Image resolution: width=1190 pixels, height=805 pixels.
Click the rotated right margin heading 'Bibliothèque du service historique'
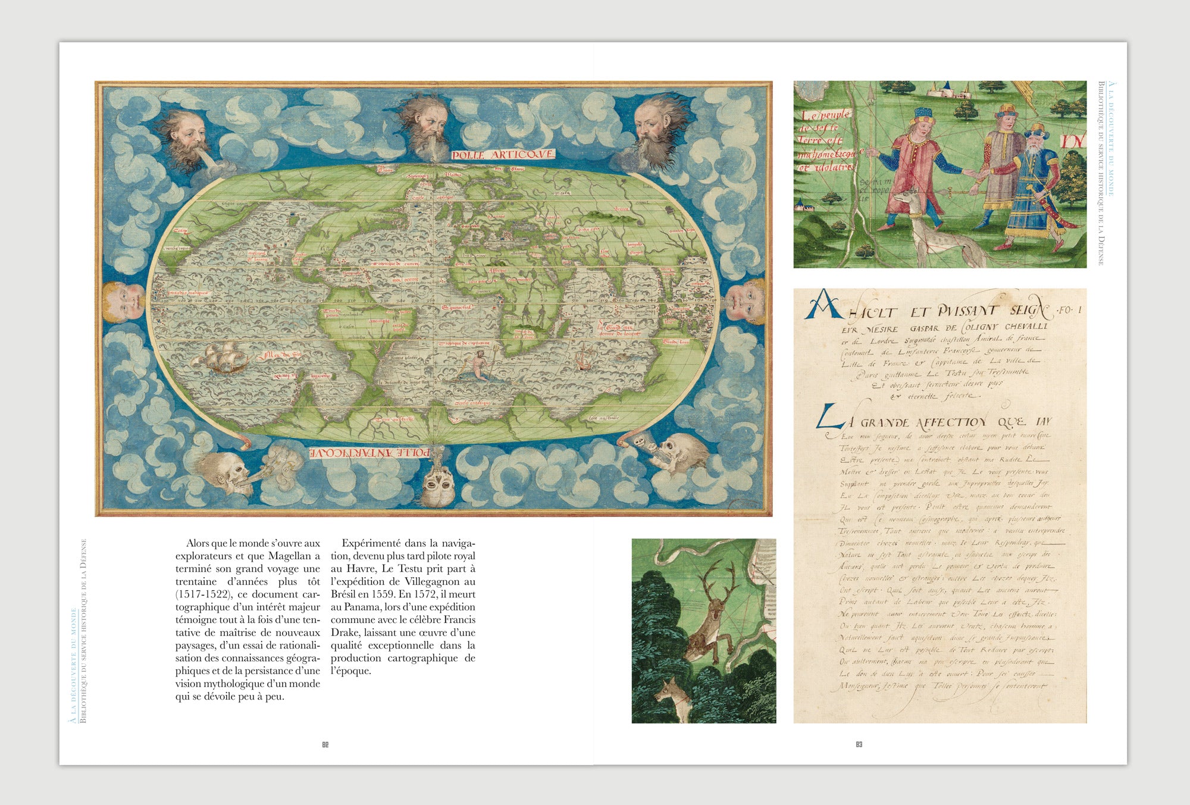coord(1101,173)
